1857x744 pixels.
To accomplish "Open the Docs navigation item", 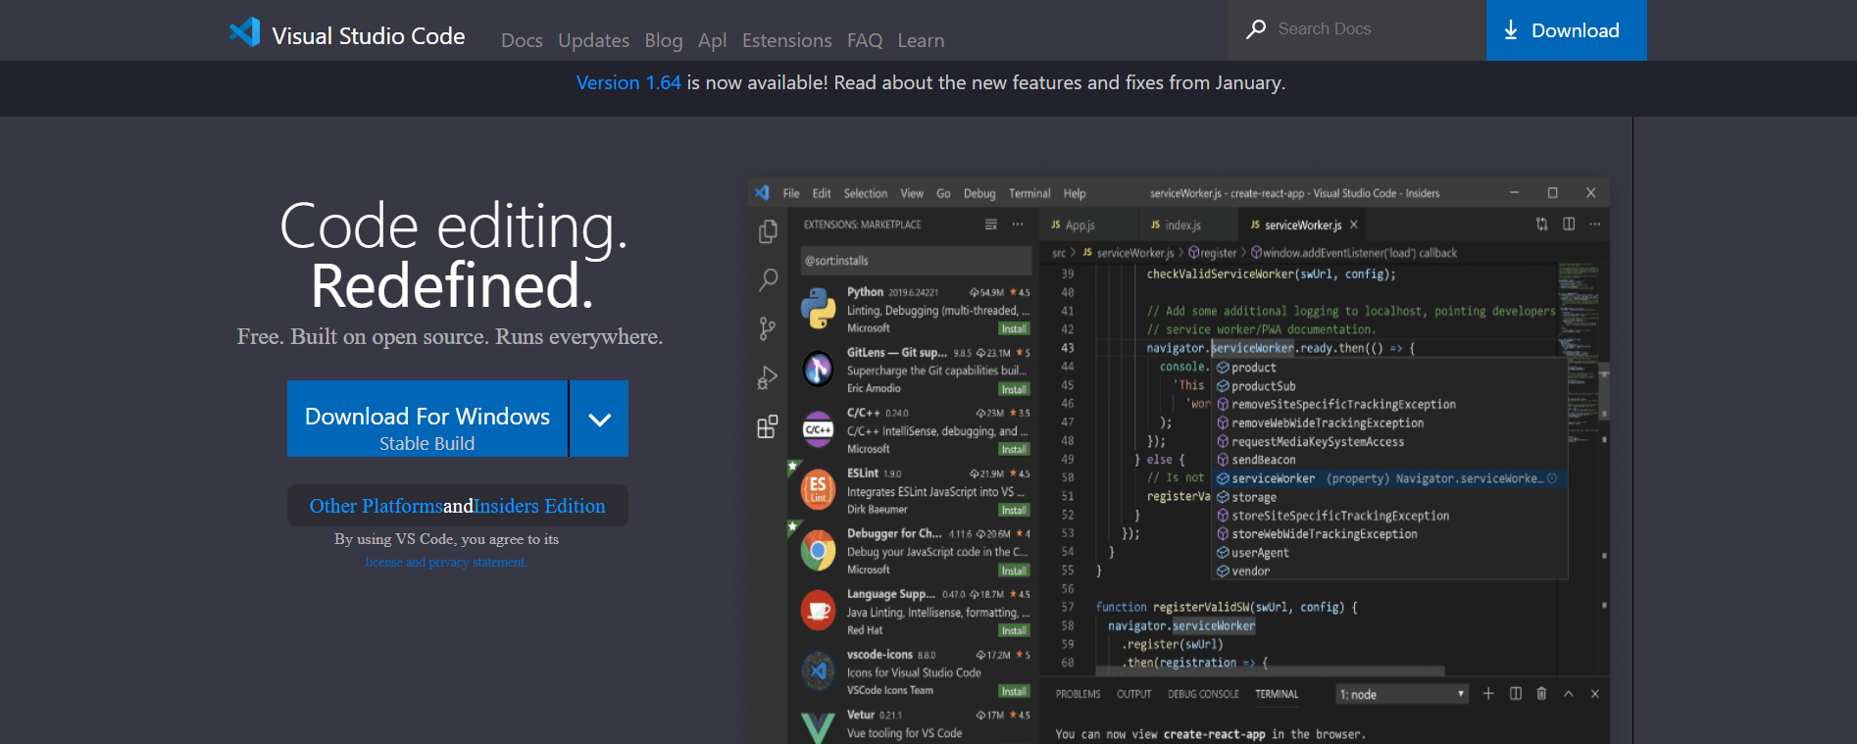I will pos(522,40).
